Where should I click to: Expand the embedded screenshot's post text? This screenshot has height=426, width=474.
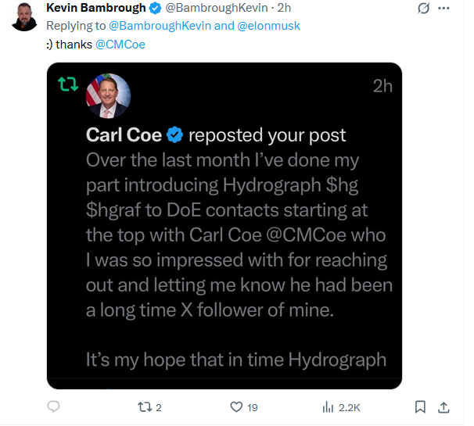(236, 258)
